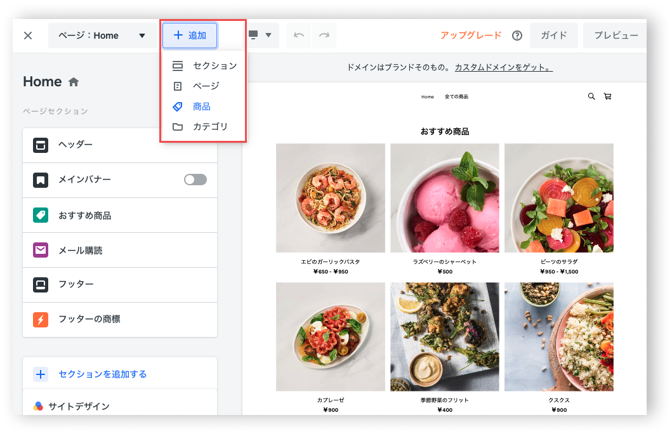Click the アップグレード upgrade link

(471, 35)
